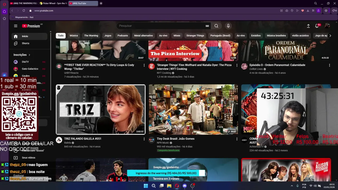The width and height of the screenshot is (338, 190).
Task: Open File Explorer from the taskbar
Action: pyautogui.click(x=169, y=186)
